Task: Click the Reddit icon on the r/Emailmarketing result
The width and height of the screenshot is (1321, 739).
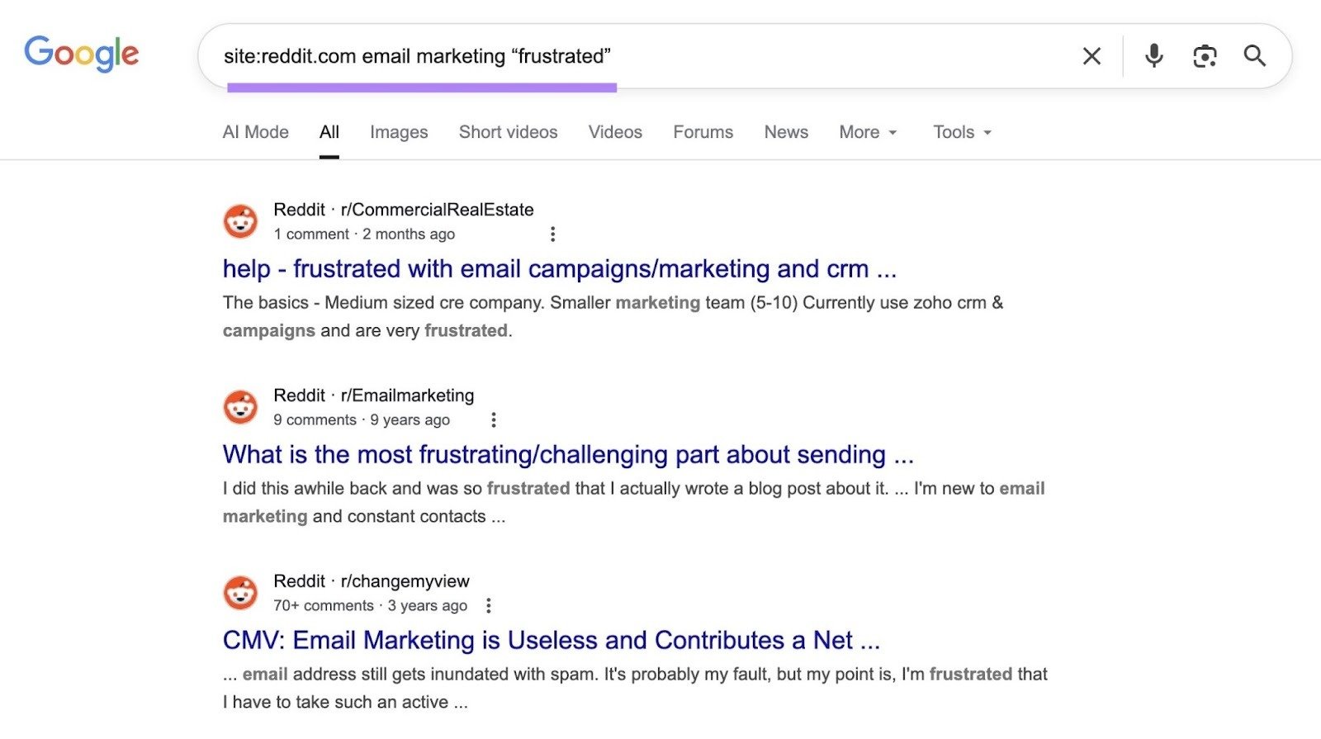Action: (x=240, y=406)
